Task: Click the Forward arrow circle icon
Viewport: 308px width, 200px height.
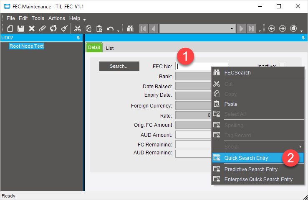Action: coord(283,28)
